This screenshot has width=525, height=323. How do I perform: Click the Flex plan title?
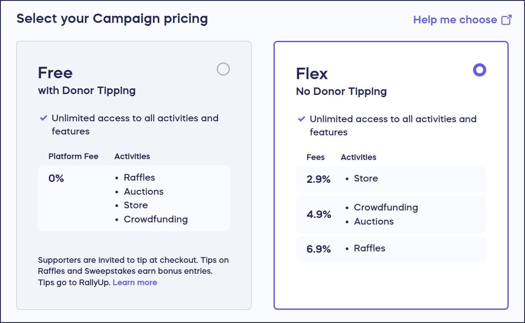coord(312,73)
